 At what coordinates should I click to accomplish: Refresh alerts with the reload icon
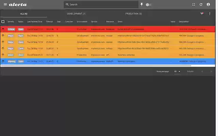tap(201, 4)
